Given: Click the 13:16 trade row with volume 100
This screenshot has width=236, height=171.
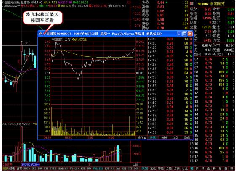Looking at the screenshot, I should (212, 148).
